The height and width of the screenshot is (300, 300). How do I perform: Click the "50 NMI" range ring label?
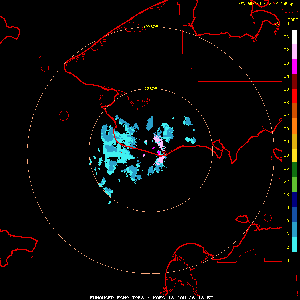pyautogui.click(x=151, y=88)
